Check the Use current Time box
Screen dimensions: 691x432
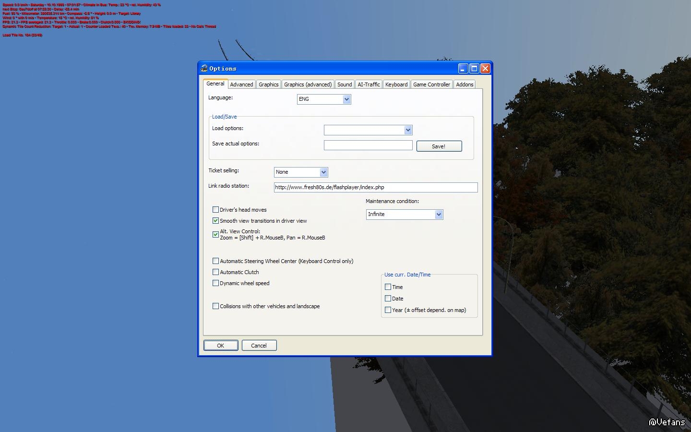(388, 287)
